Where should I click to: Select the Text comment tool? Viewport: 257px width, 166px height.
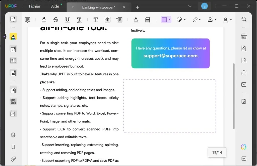point(96,20)
